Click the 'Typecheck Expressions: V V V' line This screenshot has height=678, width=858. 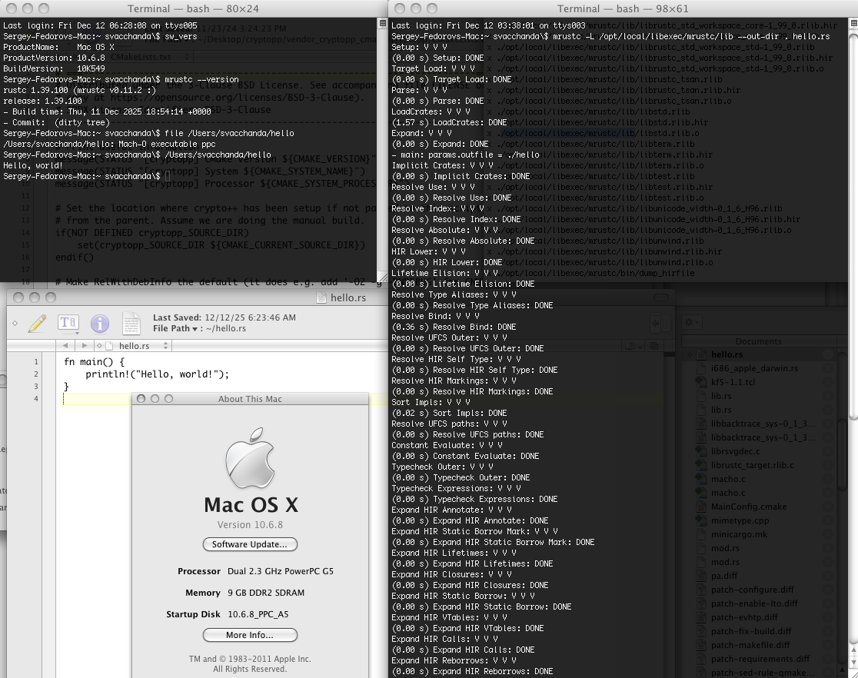457,488
